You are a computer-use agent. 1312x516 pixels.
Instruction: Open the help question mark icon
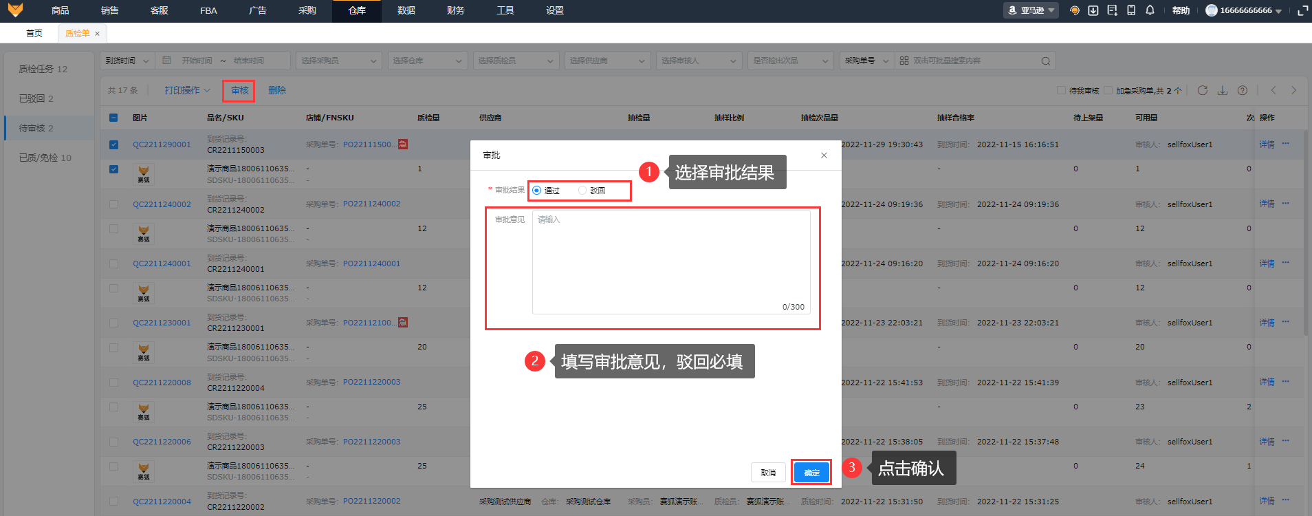click(1243, 90)
